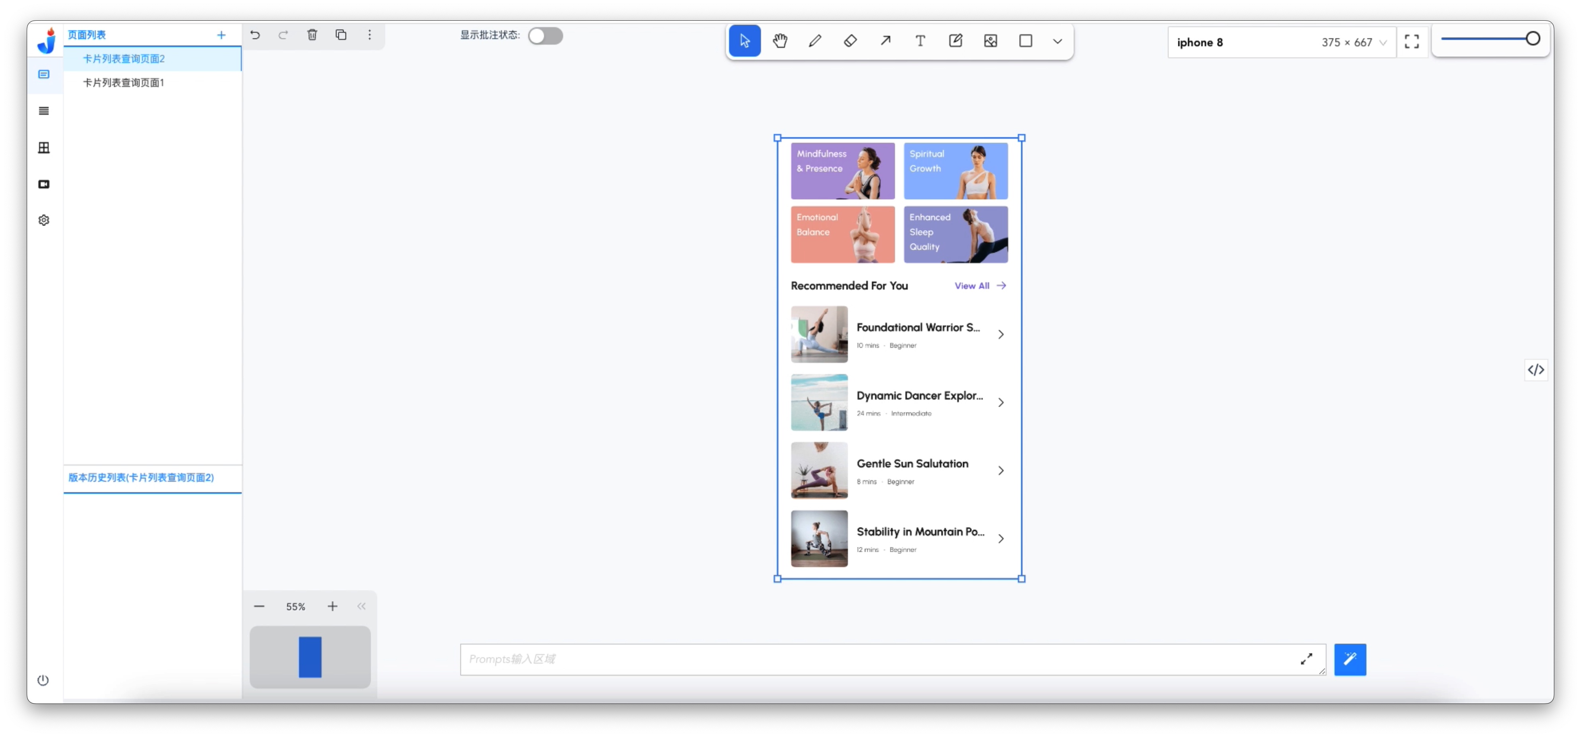The height and width of the screenshot is (737, 1581).
Task: Toggle the 显示批注状态 switch
Action: click(x=545, y=35)
